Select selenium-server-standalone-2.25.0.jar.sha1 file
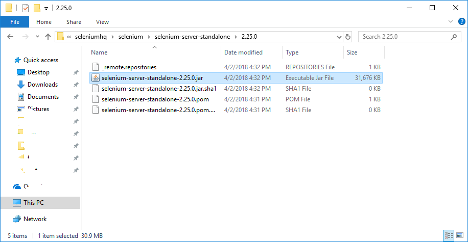This screenshot has height=242, width=468. [x=159, y=89]
